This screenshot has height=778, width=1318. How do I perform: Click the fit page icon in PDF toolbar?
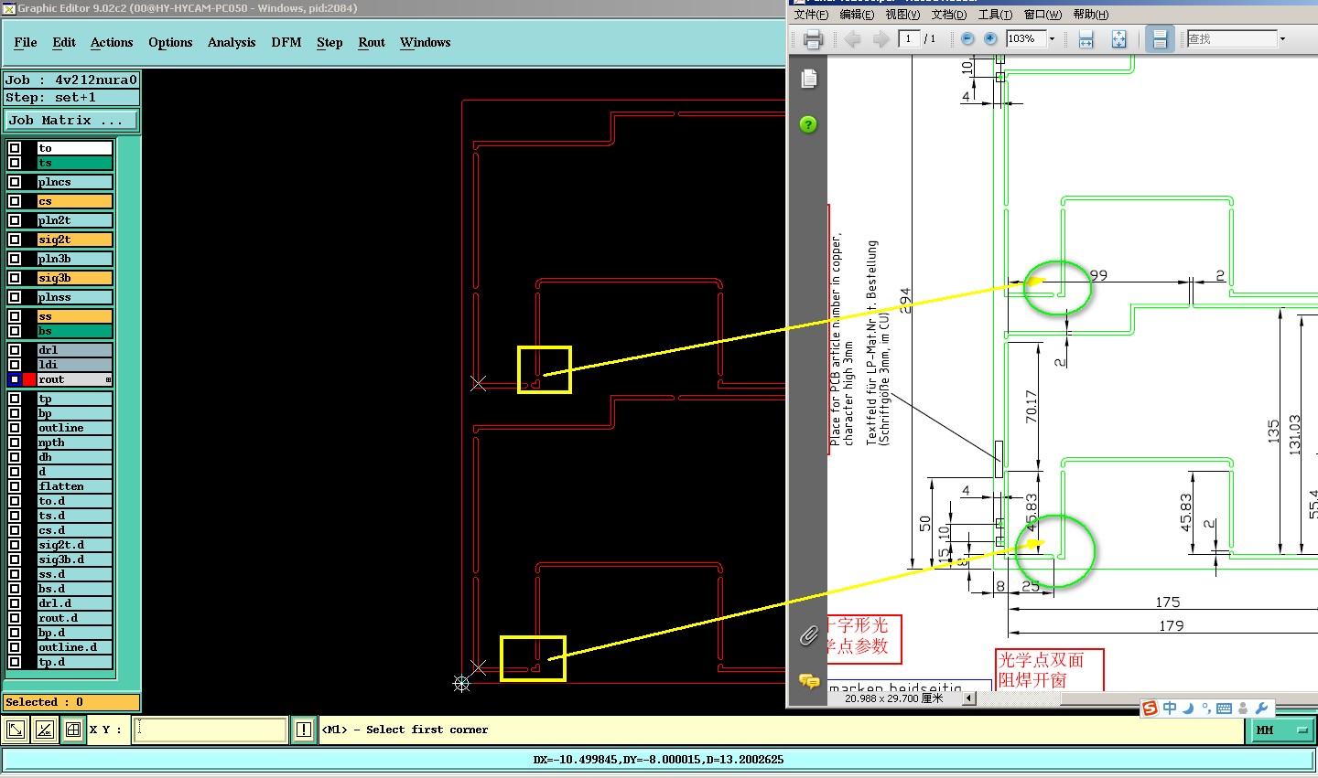click(1118, 39)
